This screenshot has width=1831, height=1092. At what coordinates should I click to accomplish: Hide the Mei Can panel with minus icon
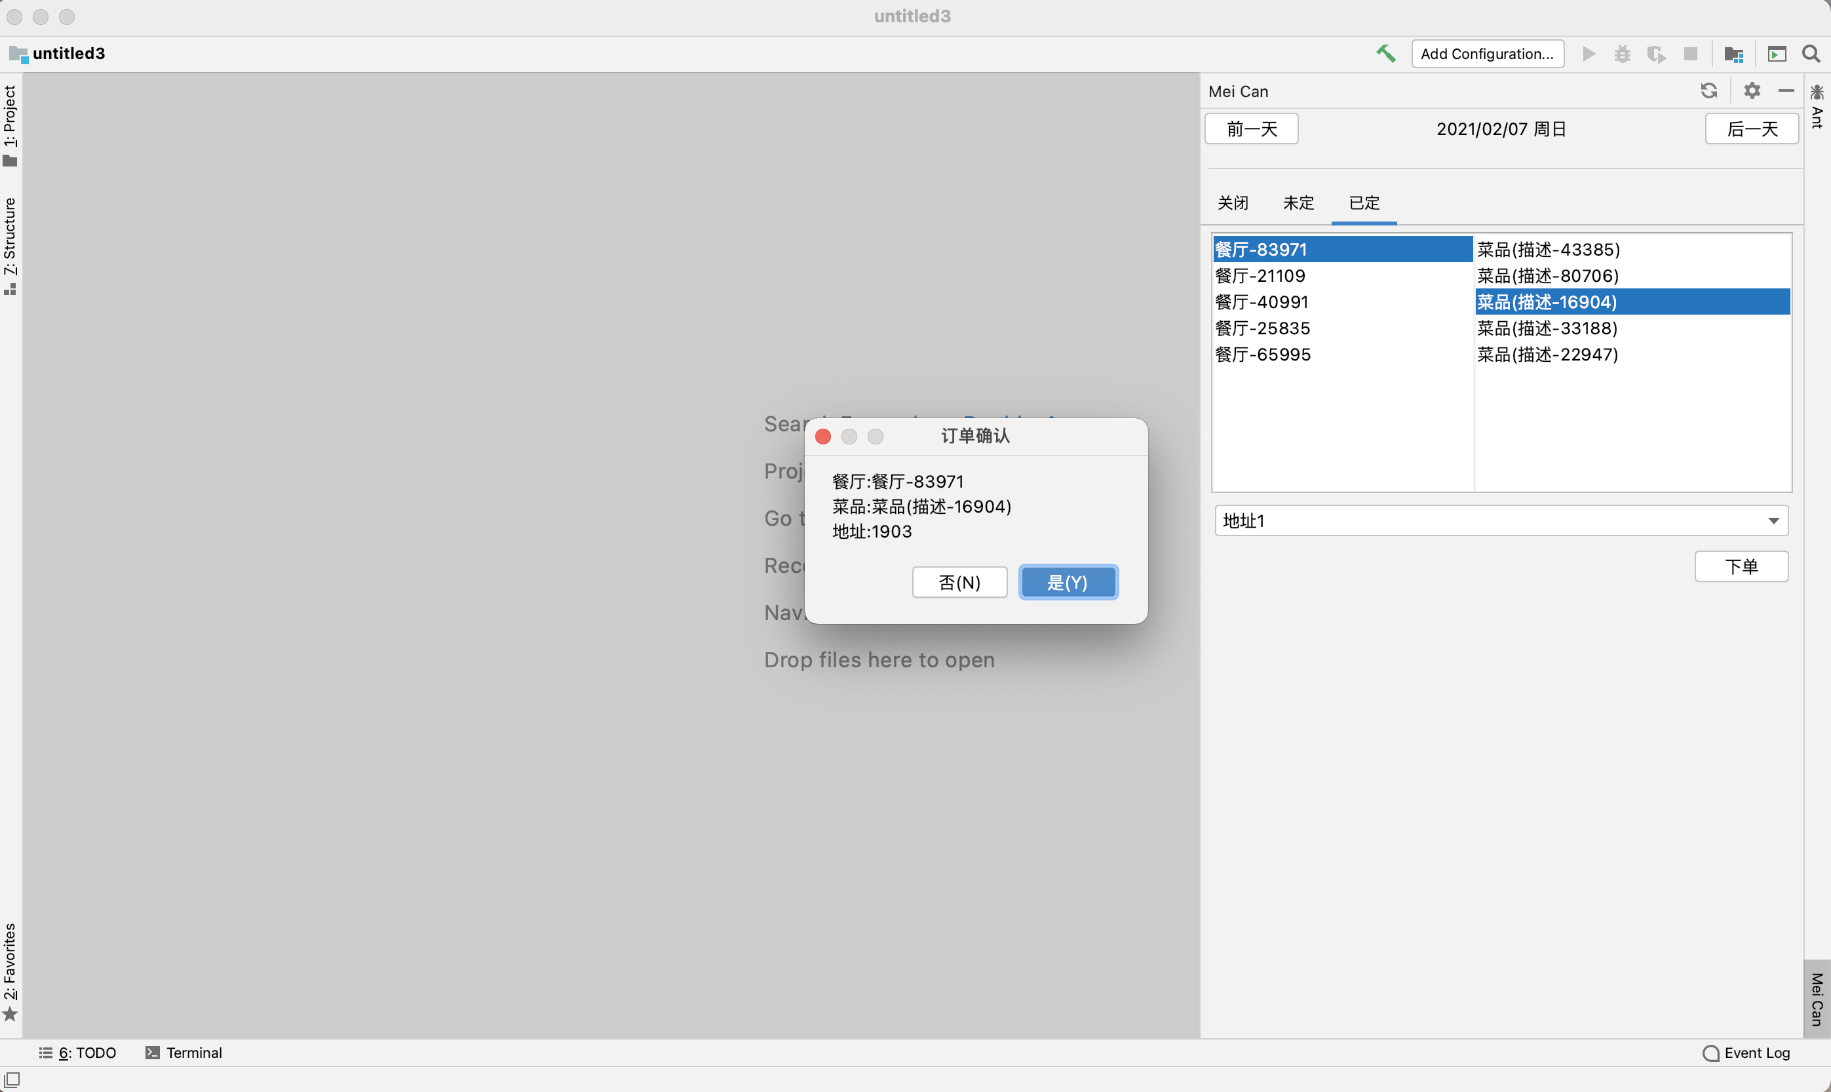coord(1786,90)
